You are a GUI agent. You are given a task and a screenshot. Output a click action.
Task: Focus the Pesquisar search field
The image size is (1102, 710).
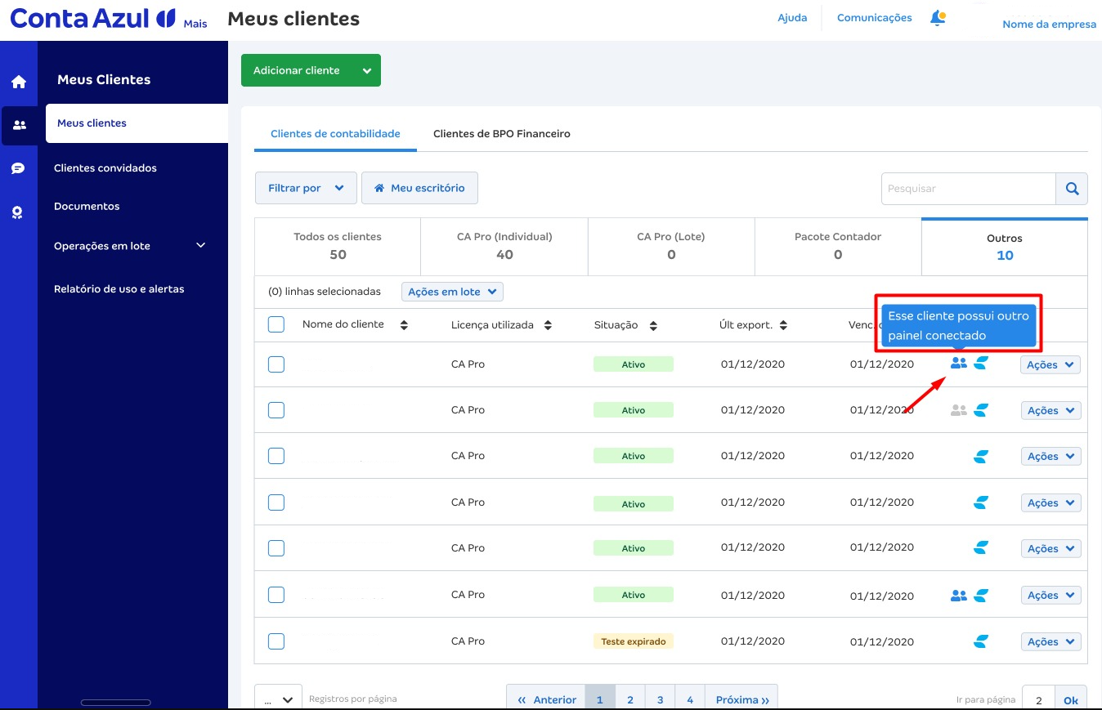click(969, 189)
